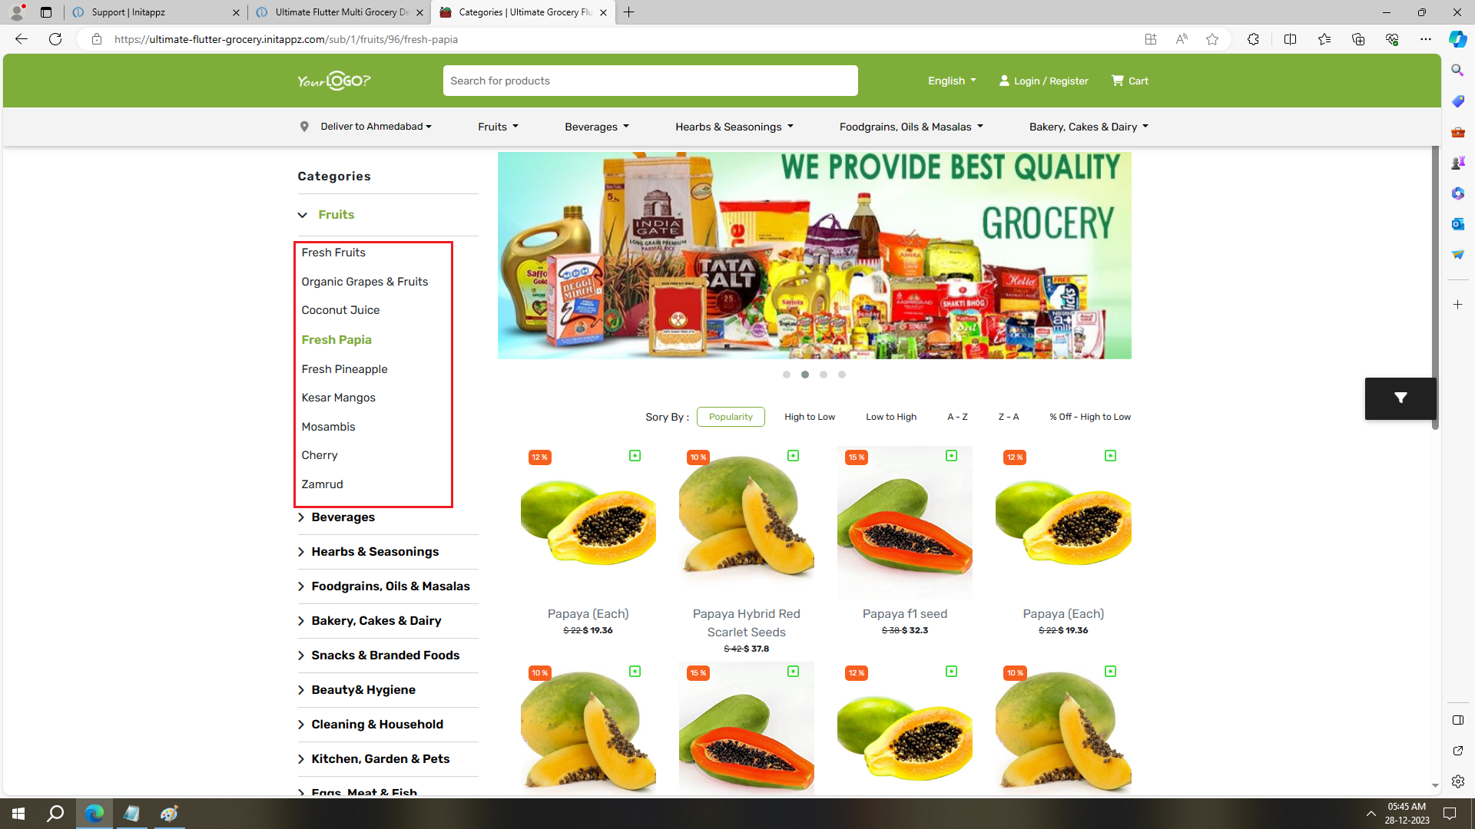Click the Search for products field

(x=650, y=81)
